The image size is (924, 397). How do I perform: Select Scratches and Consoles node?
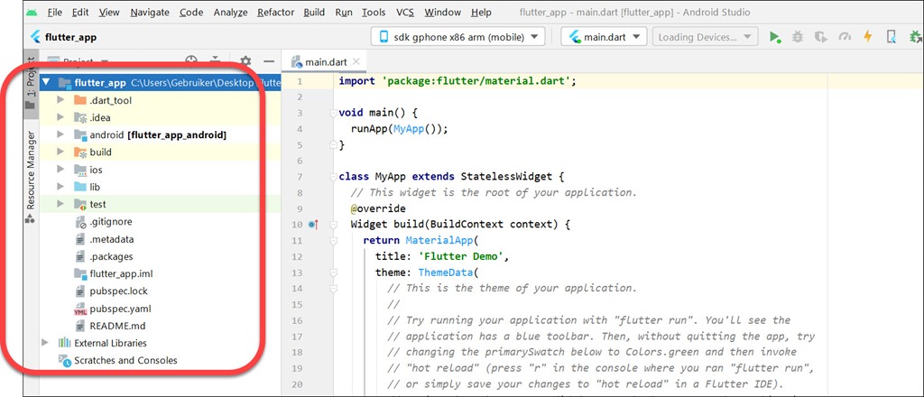pyautogui.click(x=125, y=360)
